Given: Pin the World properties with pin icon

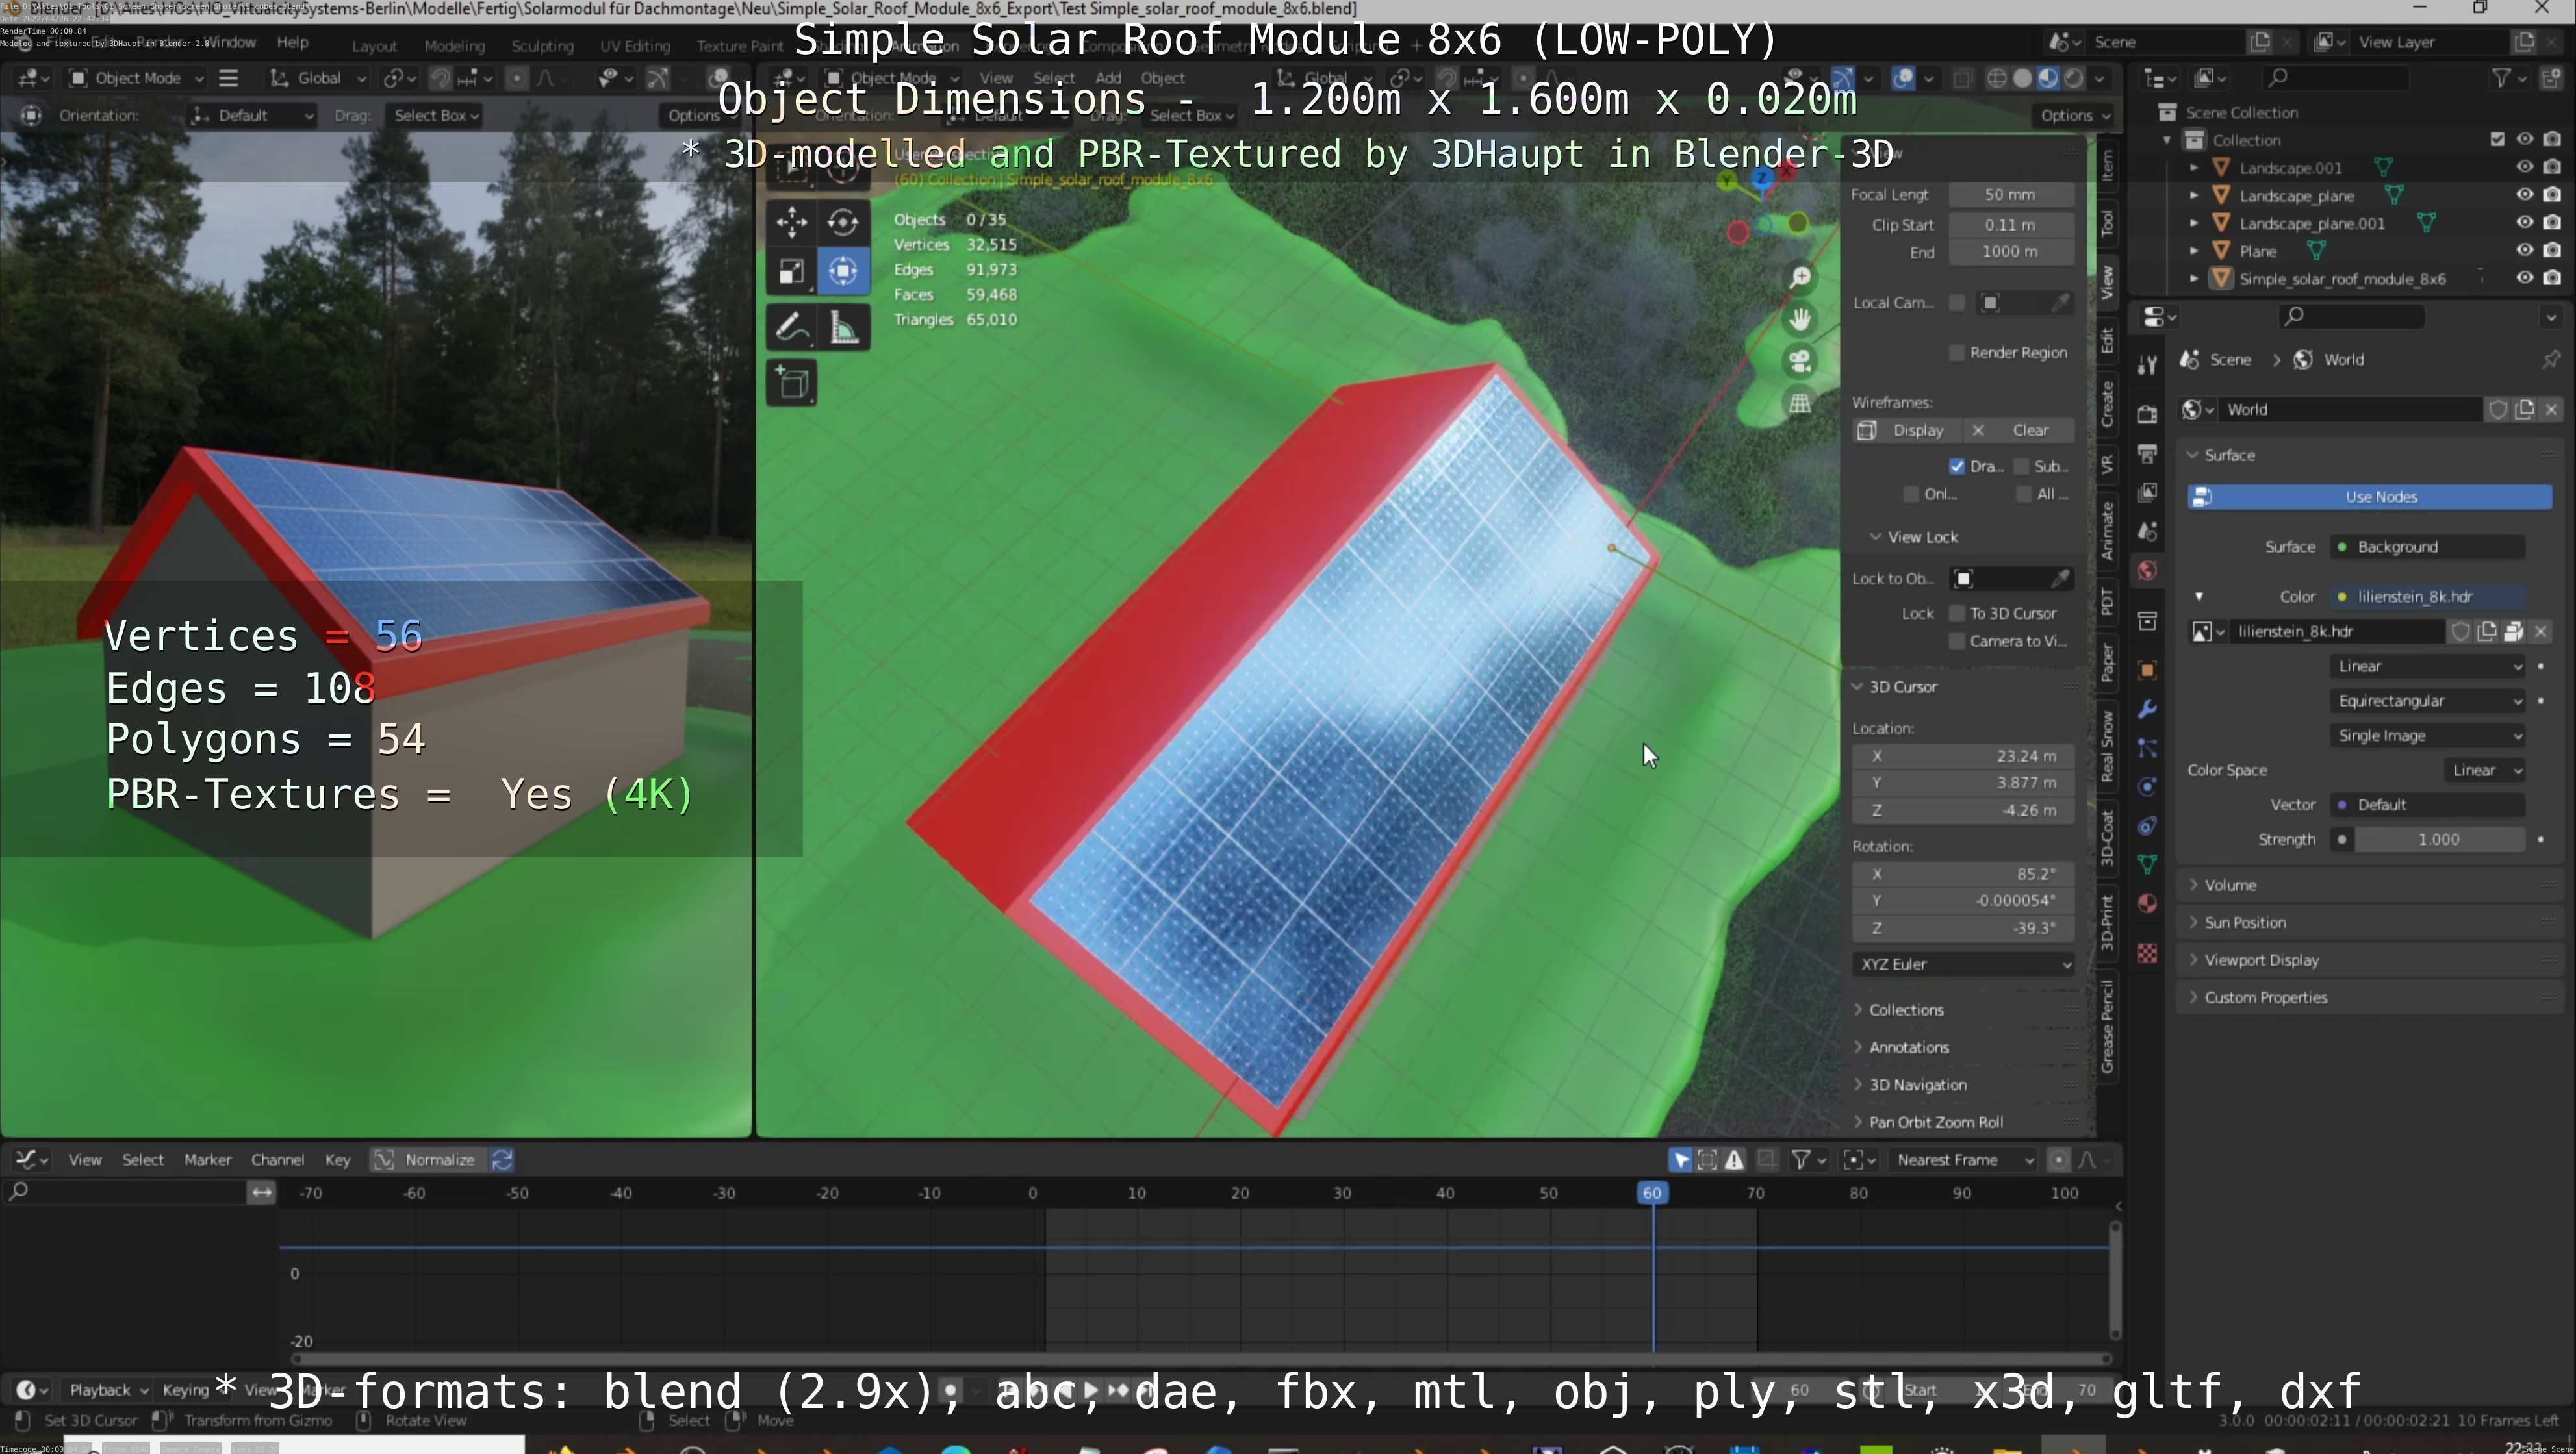Looking at the screenshot, I should [2551, 358].
